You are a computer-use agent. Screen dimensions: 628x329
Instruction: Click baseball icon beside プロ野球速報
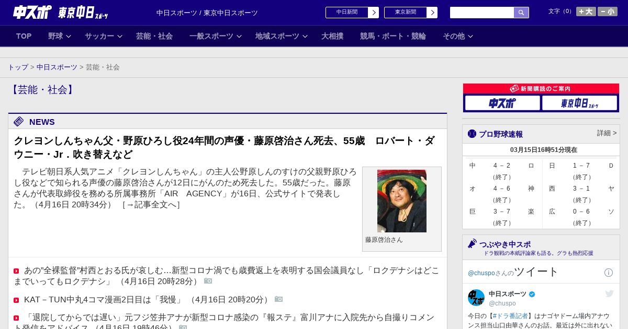pos(472,134)
